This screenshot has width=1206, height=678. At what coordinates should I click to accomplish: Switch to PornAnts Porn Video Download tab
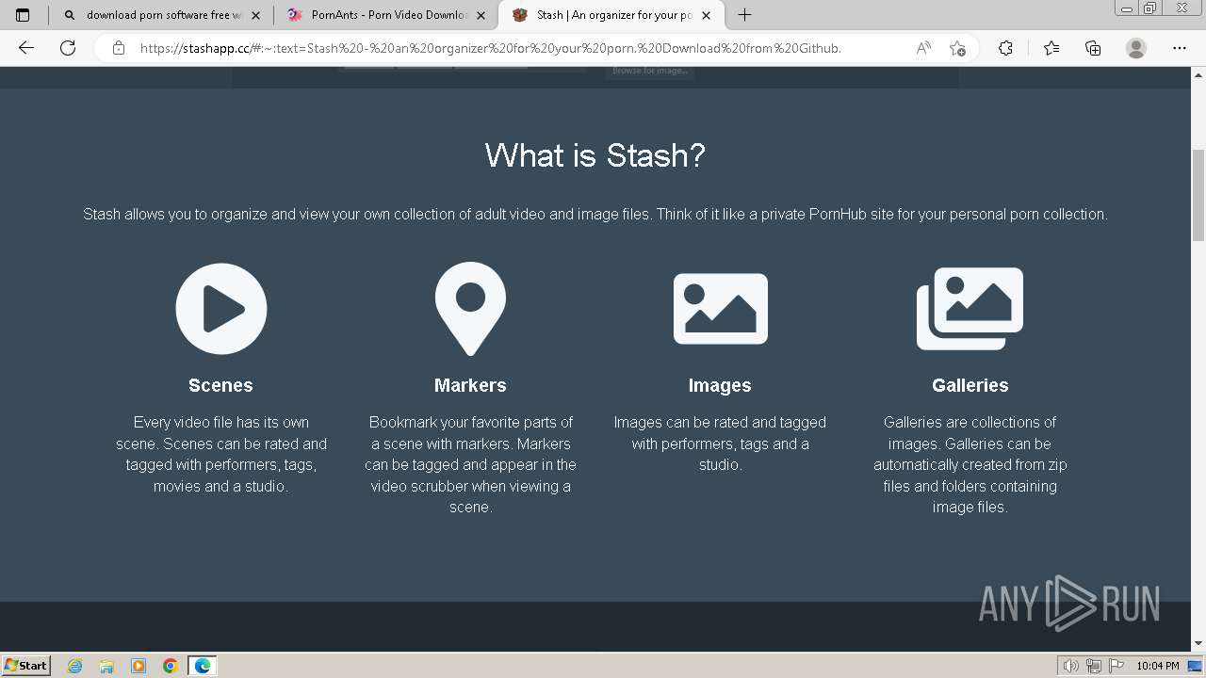point(385,15)
